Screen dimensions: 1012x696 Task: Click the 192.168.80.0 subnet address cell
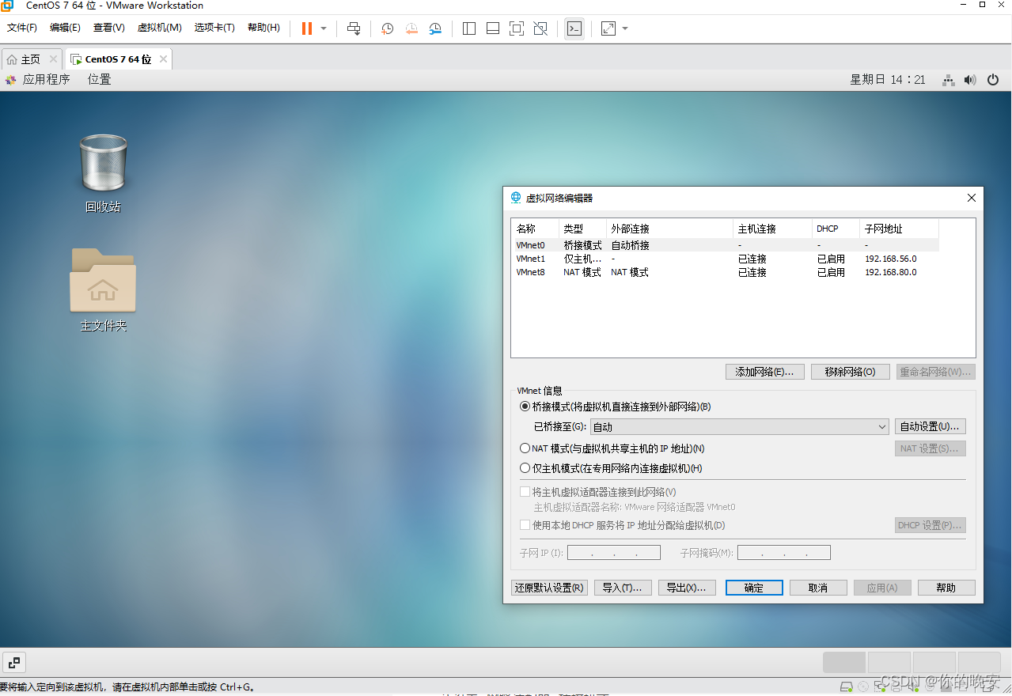[891, 272]
